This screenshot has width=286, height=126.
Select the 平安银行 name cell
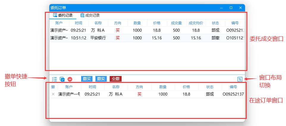[x=98, y=38]
